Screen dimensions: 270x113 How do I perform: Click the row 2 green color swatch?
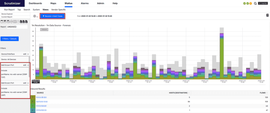33,102
